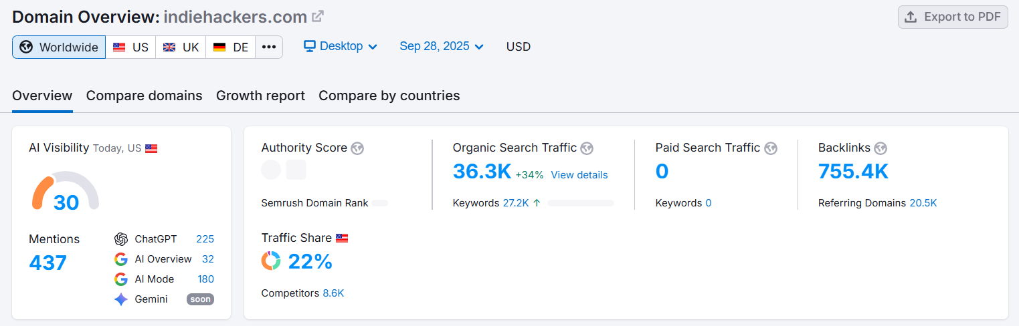This screenshot has width=1019, height=326.
Task: Click the Authority Score heading
Action: [x=304, y=148]
